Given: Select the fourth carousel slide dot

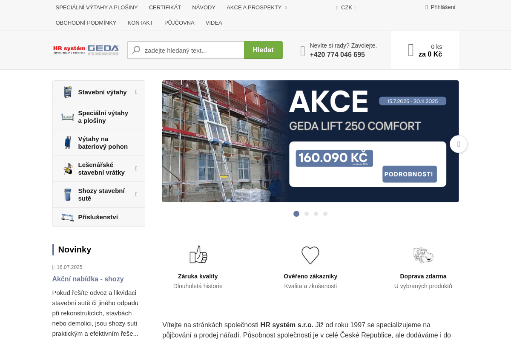Looking at the screenshot, I should [325, 214].
